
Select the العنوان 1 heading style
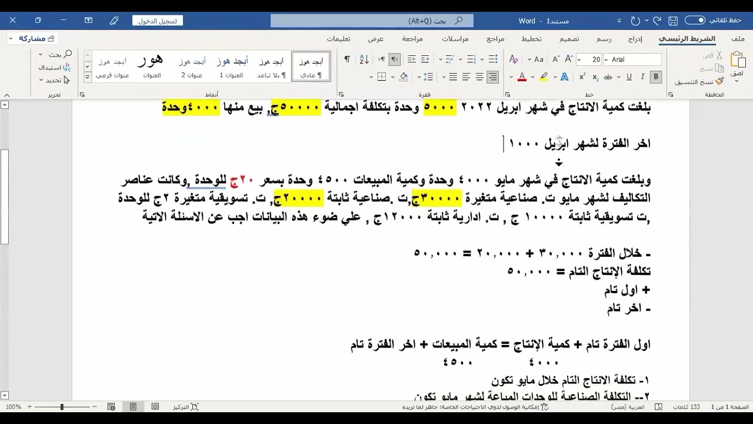(231, 67)
